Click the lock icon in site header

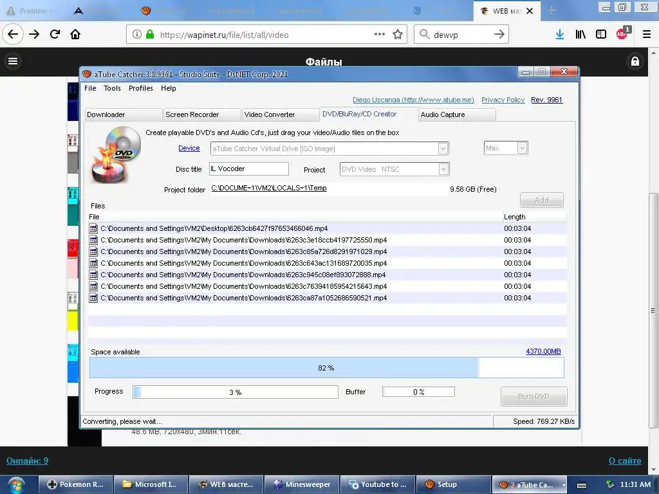pos(635,61)
